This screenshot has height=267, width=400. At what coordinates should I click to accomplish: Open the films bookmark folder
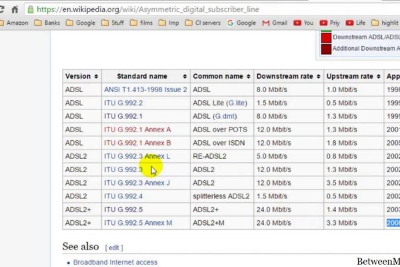141,23
